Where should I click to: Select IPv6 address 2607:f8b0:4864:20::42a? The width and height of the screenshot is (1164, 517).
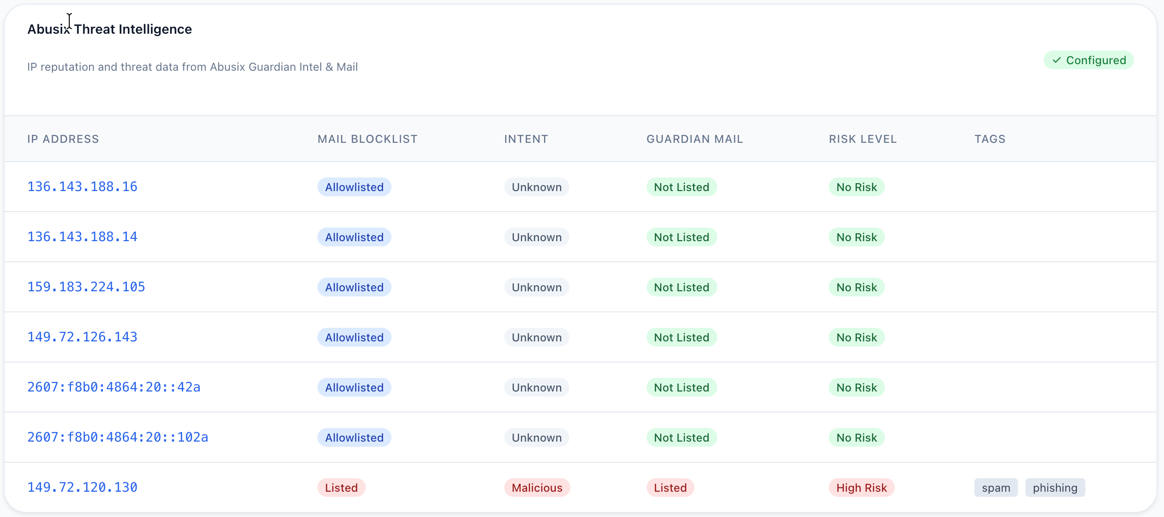[x=113, y=387]
